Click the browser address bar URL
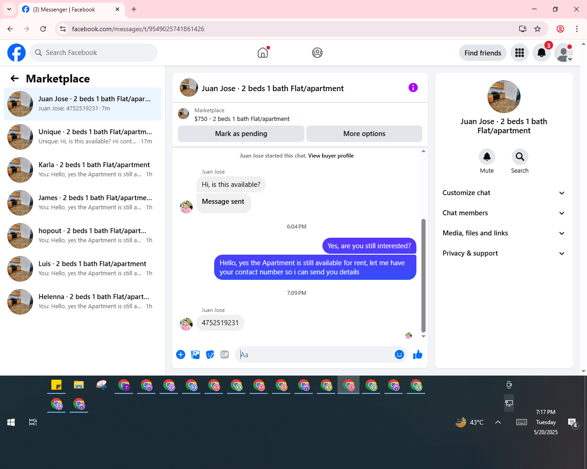The height and width of the screenshot is (469, 587). pos(138,29)
